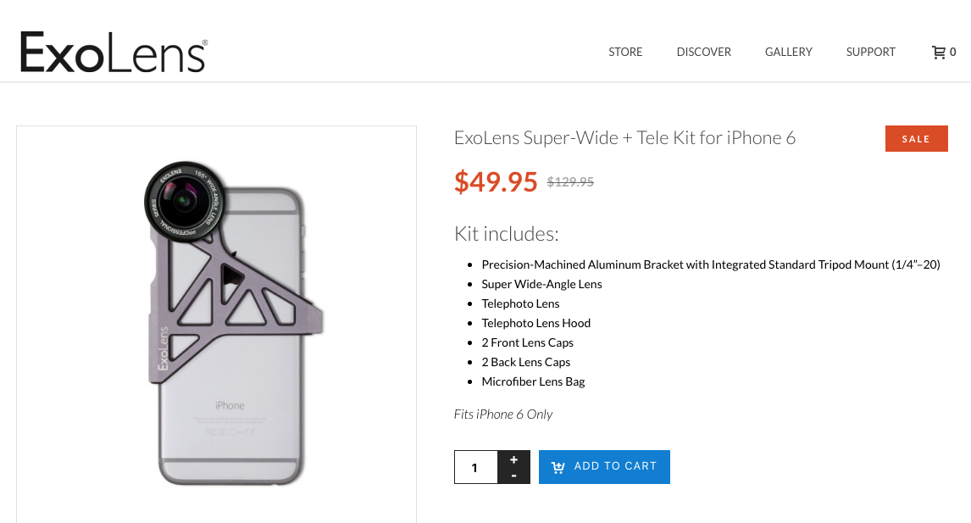The width and height of the screenshot is (971, 523).
Task: Click "Microfiber Lens Bag" list item
Action: click(533, 381)
